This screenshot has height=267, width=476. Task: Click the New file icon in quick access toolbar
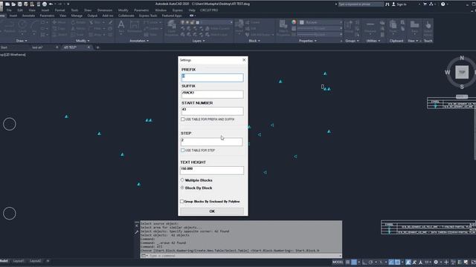pos(7,4)
